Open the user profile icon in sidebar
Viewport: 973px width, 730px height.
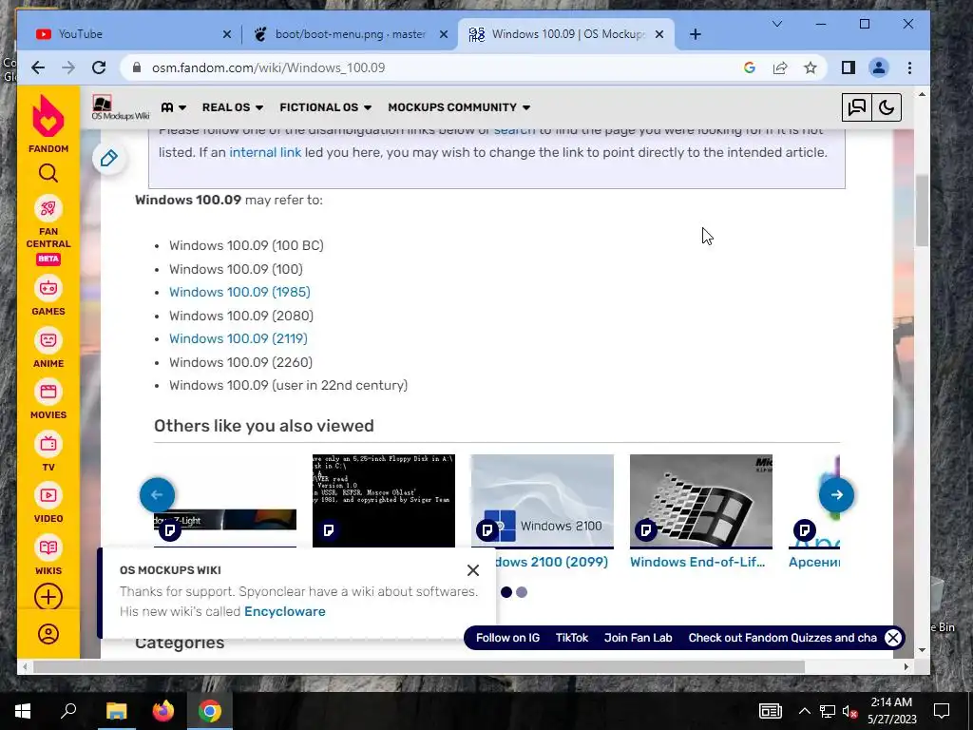[48, 634]
